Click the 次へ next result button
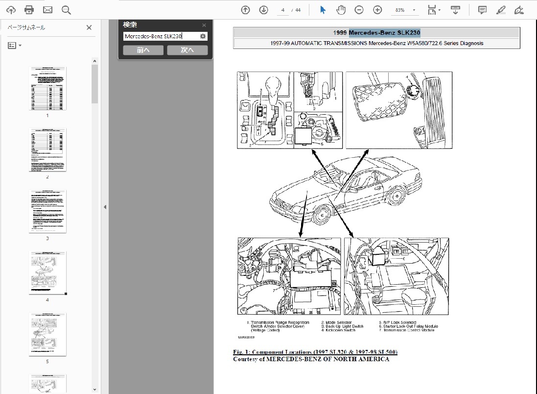Screen dimensions: 537x394 pos(187,50)
